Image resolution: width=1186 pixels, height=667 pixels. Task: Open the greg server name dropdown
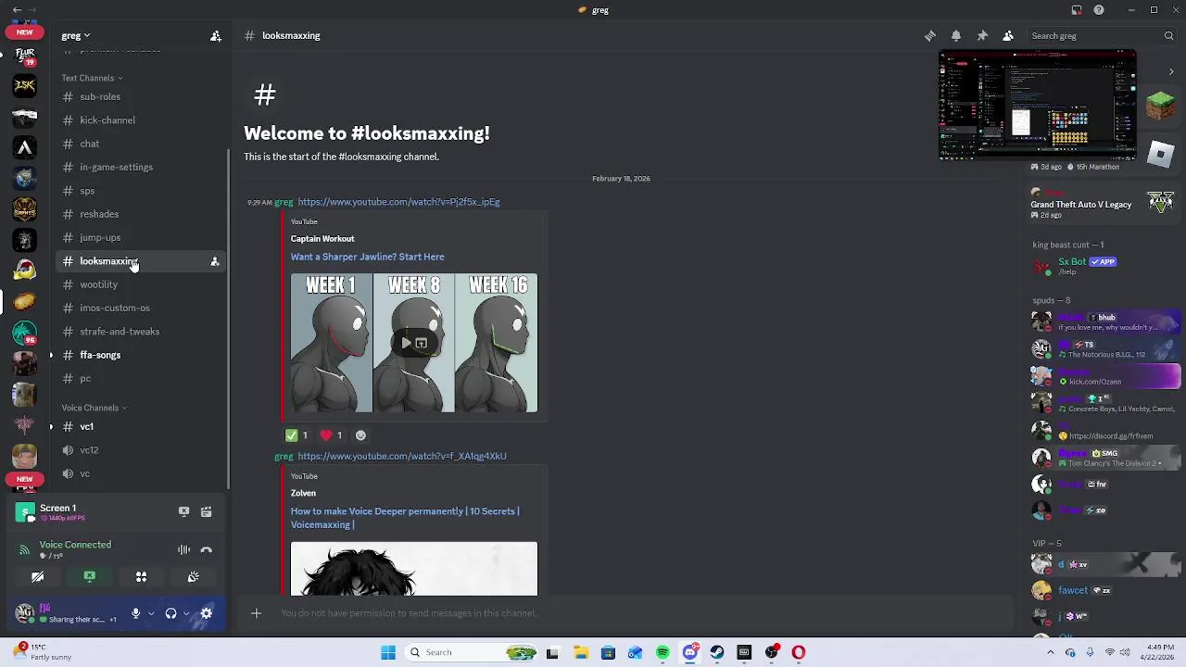click(76, 36)
